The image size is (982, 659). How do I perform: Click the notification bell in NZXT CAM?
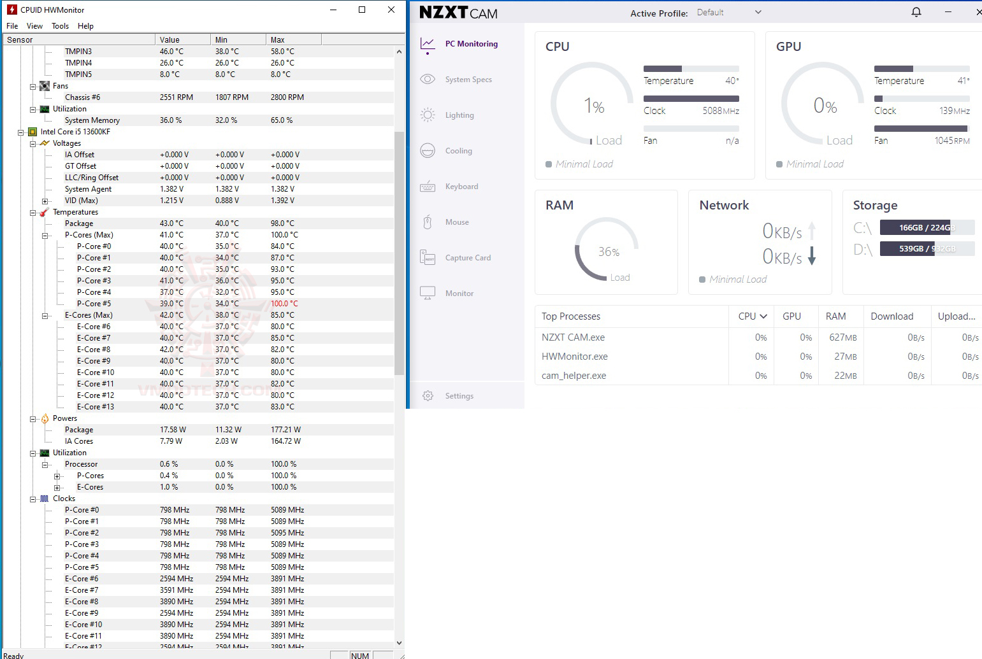pyautogui.click(x=916, y=12)
